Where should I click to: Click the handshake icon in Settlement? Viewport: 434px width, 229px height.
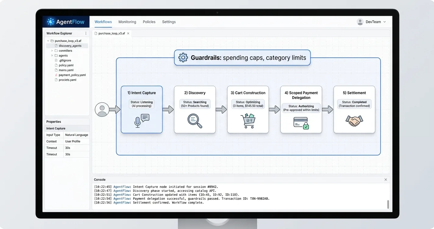(354, 121)
